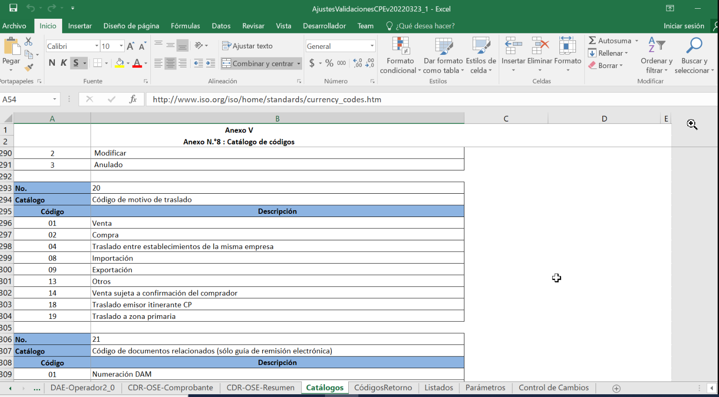This screenshot has width=719, height=397.
Task: Open Buscar y seleccionar menu
Action: [694, 55]
